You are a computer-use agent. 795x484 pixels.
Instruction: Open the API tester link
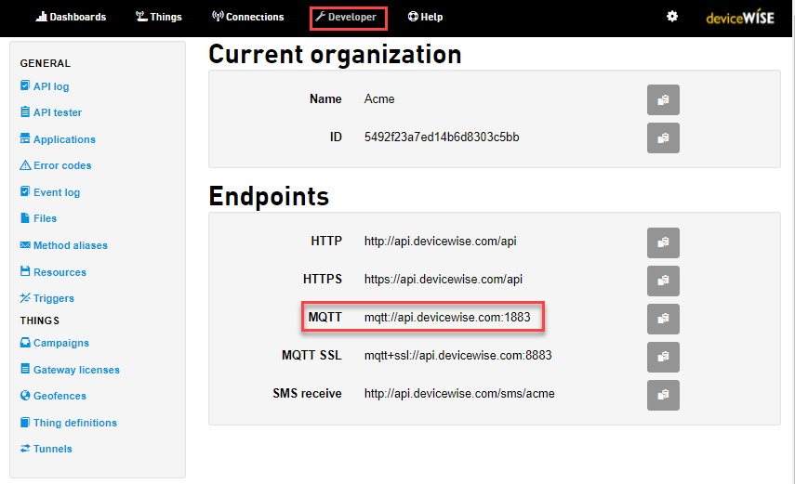tap(57, 112)
